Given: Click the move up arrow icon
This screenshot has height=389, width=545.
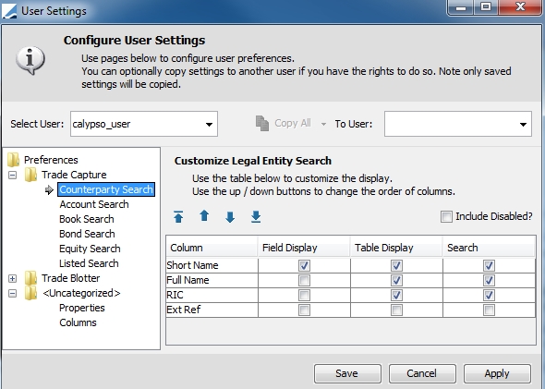Looking at the screenshot, I should 204,216.
